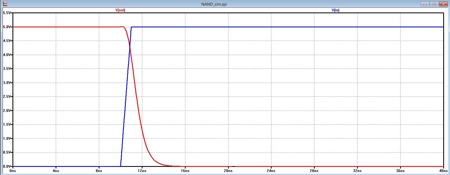The image size is (450, 175).
Task: Click the 16ns time axis label
Action: (x=185, y=171)
